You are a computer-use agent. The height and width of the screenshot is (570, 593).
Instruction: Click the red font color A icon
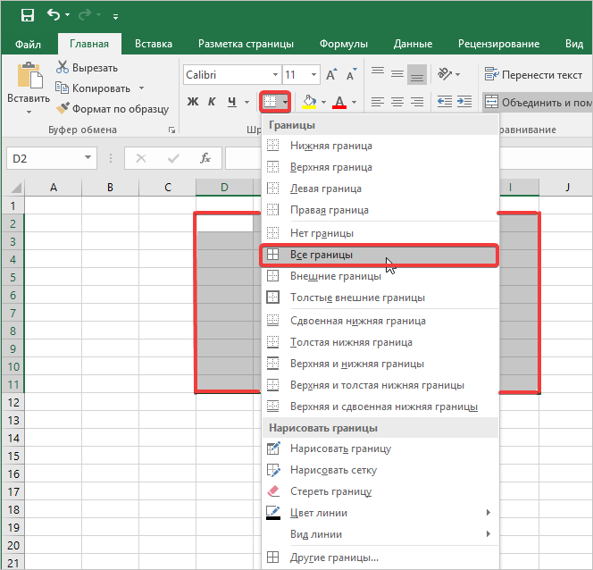pos(339,102)
